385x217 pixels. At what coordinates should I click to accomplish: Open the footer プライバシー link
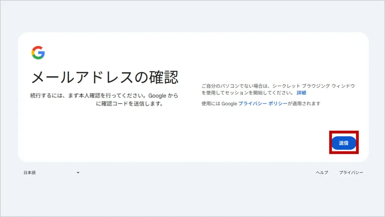351,173
